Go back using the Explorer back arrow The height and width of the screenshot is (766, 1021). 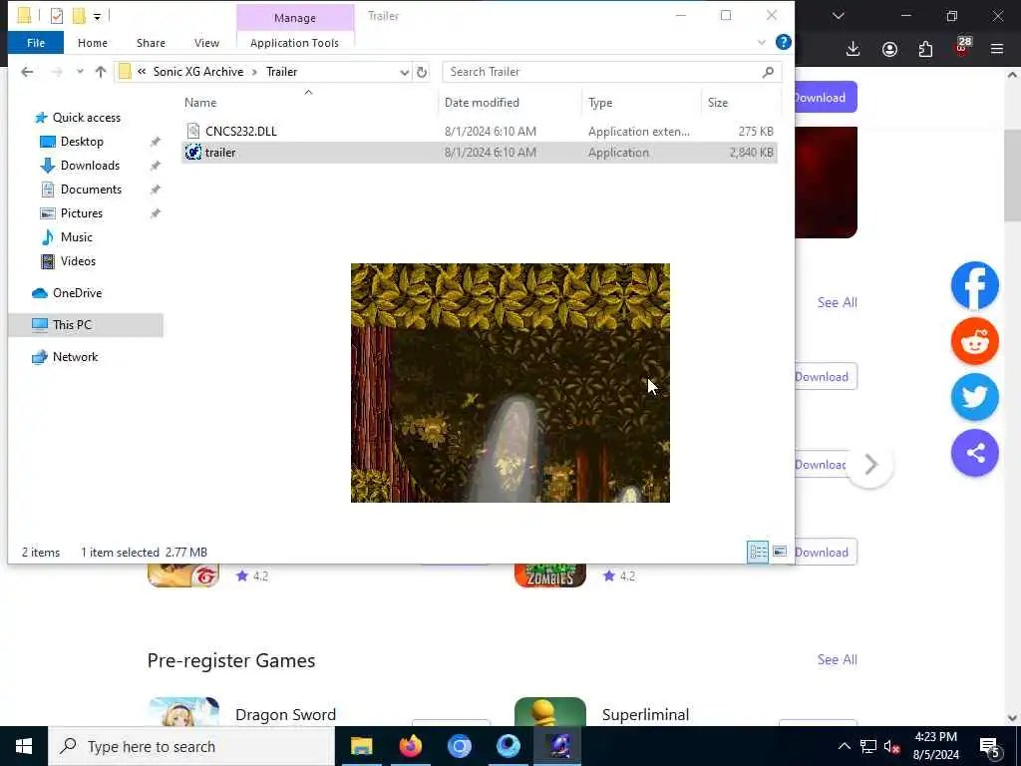(27, 72)
